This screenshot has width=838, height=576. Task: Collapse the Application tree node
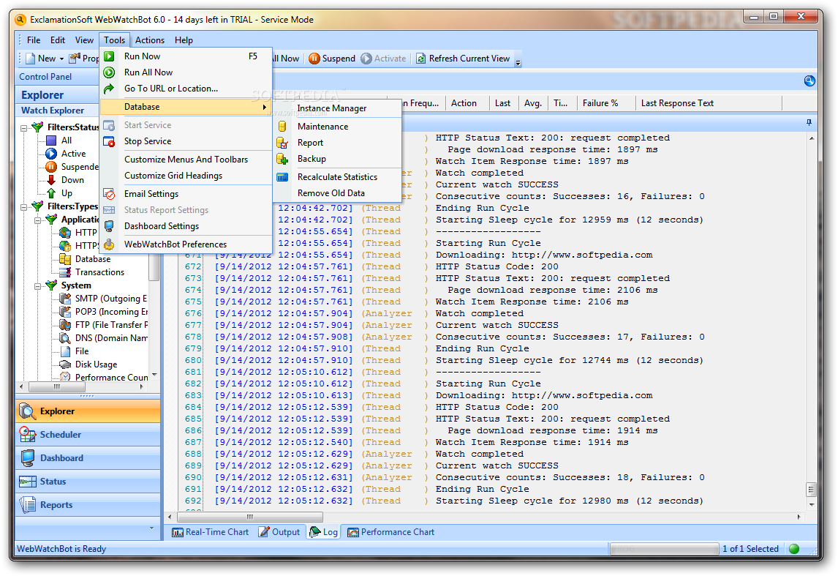click(x=37, y=220)
